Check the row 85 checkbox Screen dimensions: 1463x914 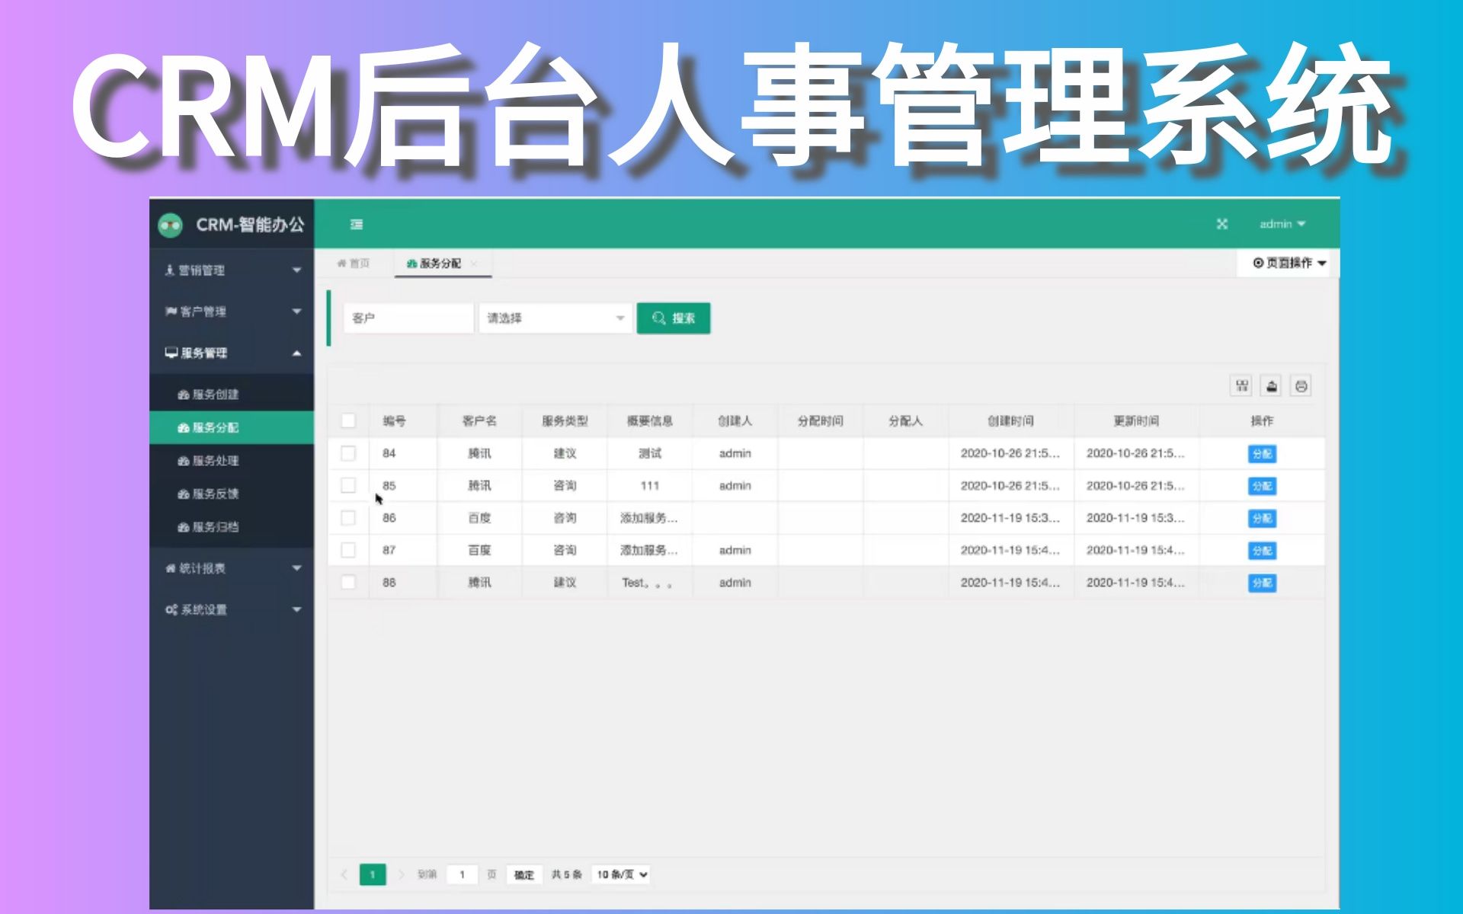(348, 485)
